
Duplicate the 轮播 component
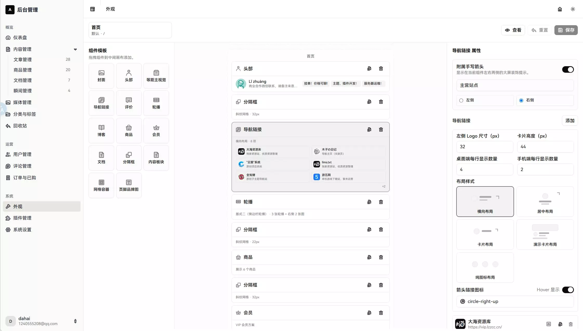pos(369,202)
